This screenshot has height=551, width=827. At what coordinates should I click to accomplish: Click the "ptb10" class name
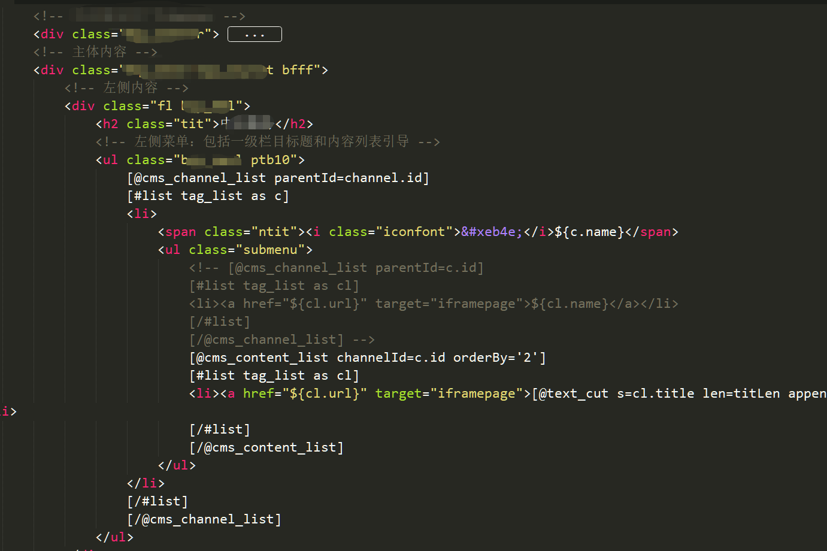point(270,160)
